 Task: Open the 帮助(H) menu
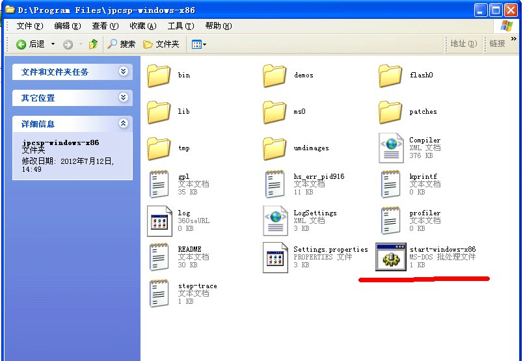pyautogui.click(x=219, y=26)
